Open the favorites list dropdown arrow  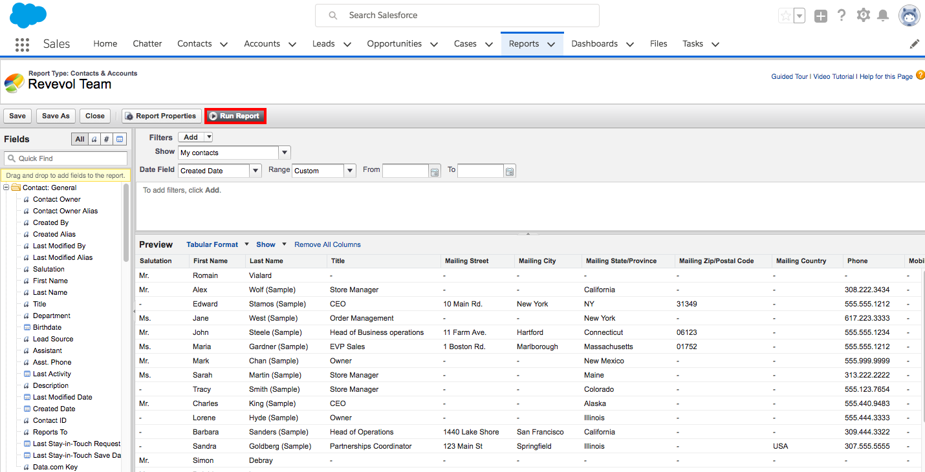click(800, 16)
